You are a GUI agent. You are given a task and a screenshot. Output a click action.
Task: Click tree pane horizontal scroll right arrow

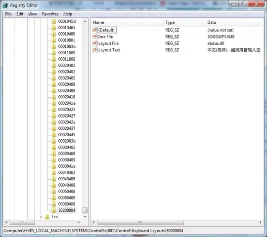point(79,222)
